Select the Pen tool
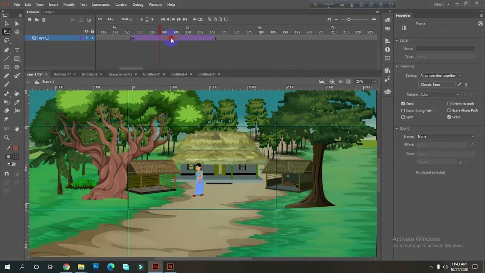485x273 pixels. (7, 50)
